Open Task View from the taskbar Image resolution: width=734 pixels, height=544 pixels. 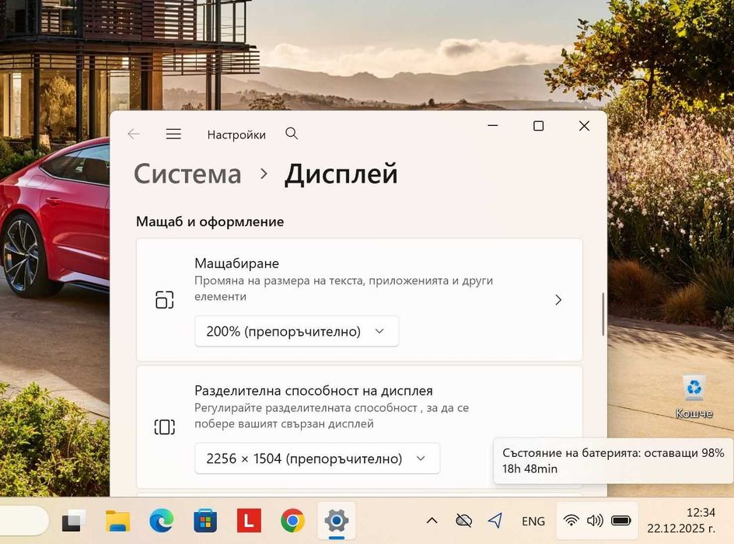(74, 521)
